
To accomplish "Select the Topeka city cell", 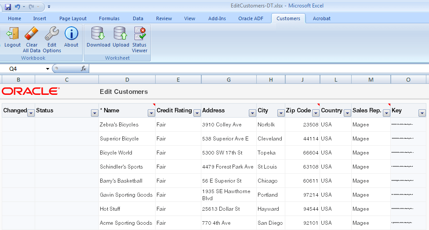I will click(x=271, y=153).
